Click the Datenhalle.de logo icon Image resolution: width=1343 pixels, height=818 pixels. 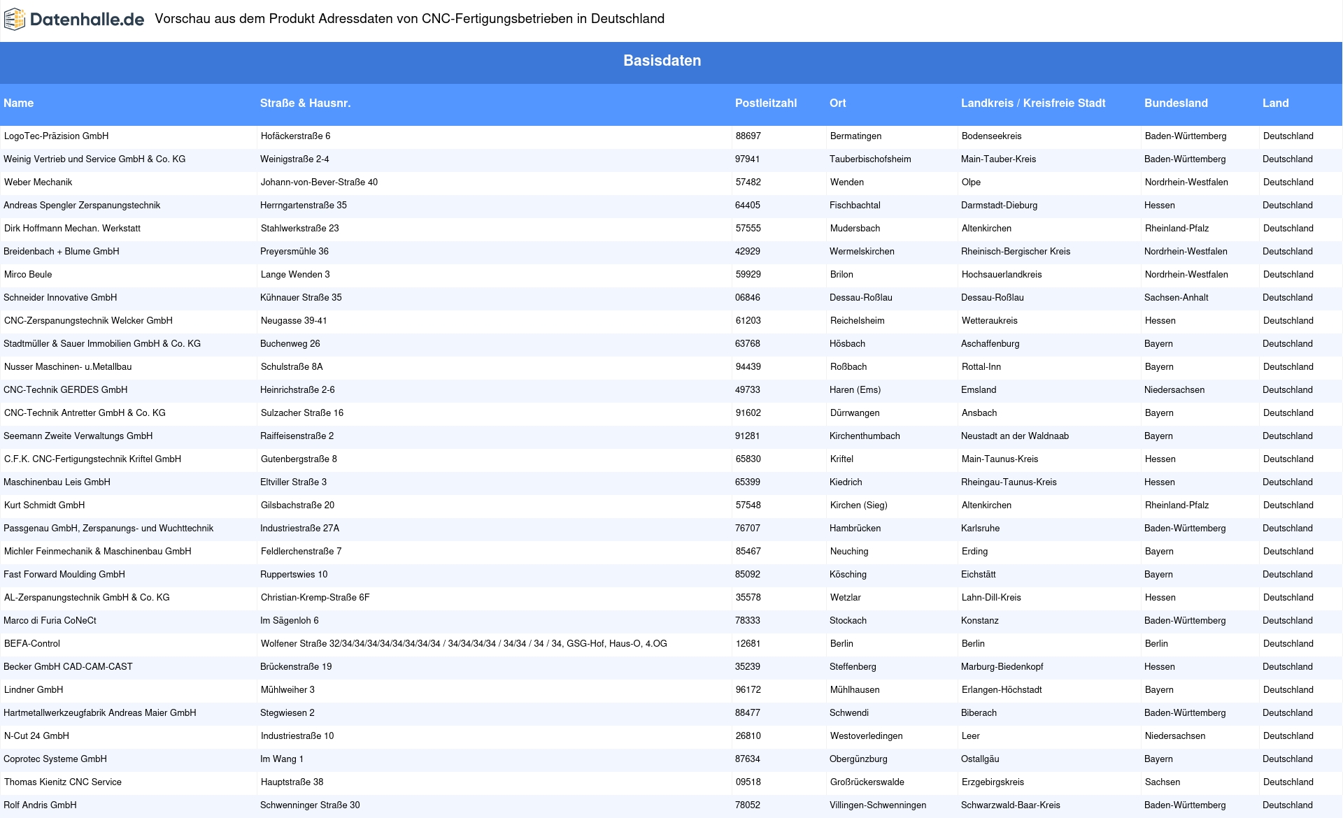tap(15, 20)
